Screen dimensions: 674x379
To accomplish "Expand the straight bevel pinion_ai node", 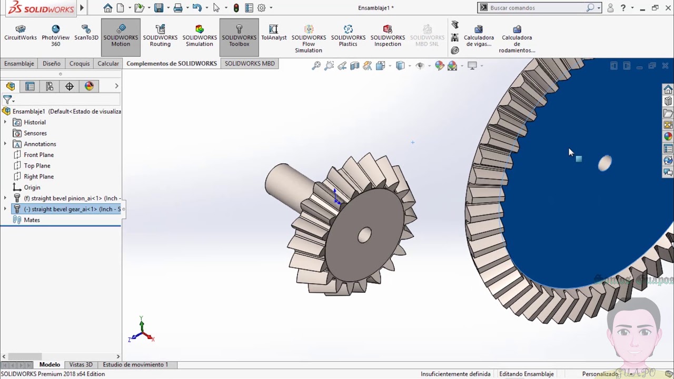I will [x=5, y=198].
